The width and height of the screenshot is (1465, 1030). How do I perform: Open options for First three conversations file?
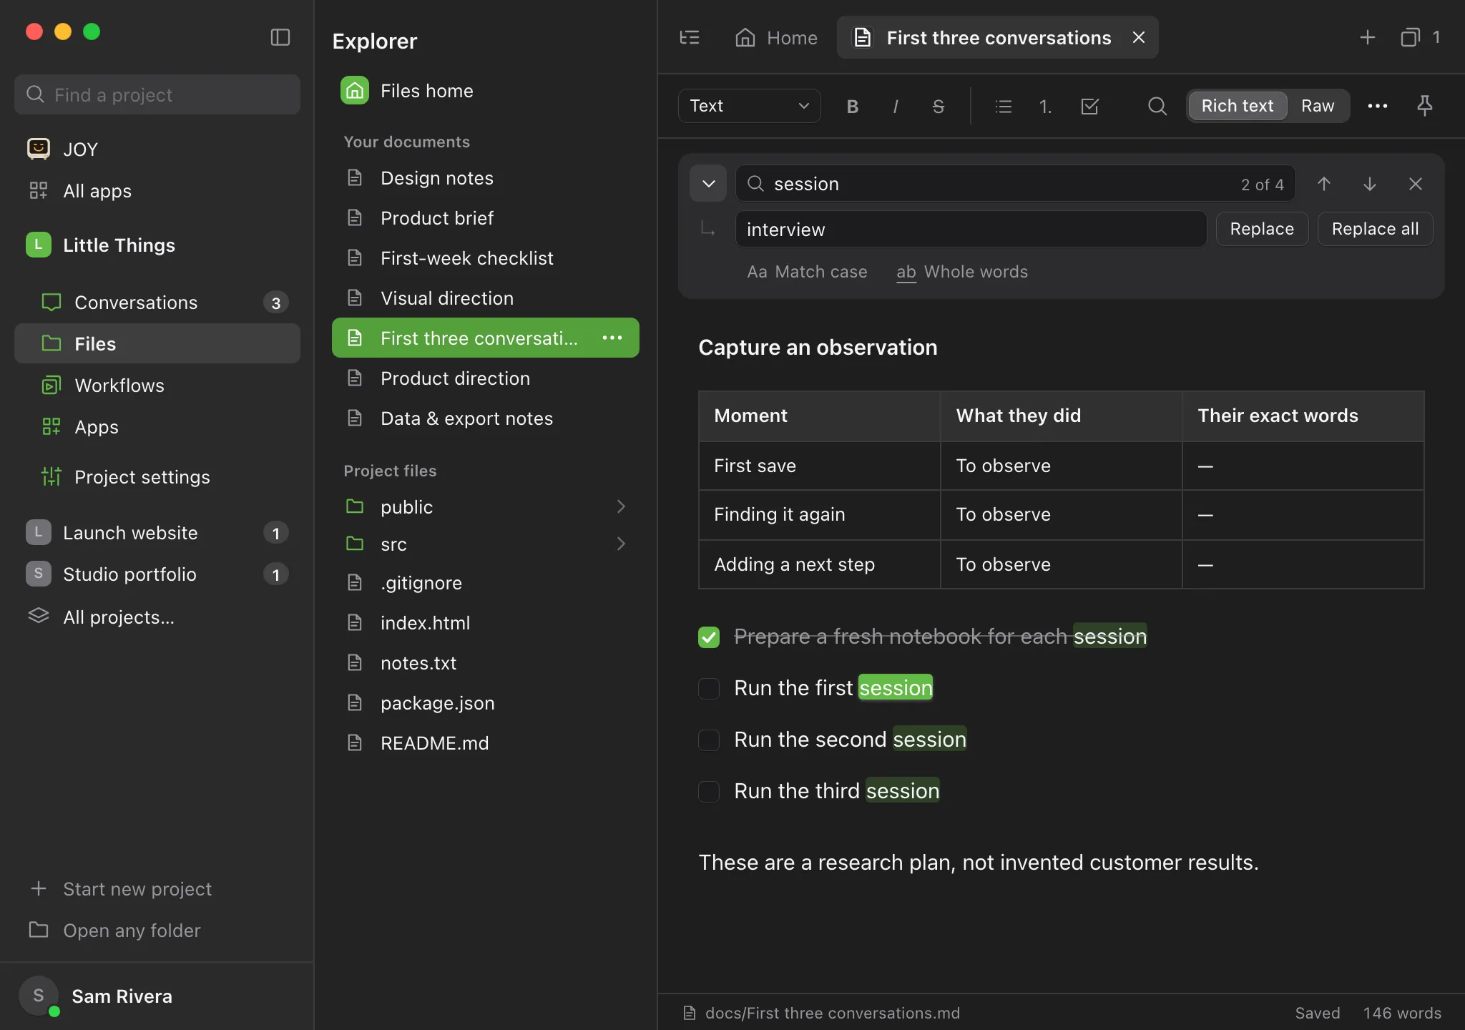pyautogui.click(x=612, y=338)
